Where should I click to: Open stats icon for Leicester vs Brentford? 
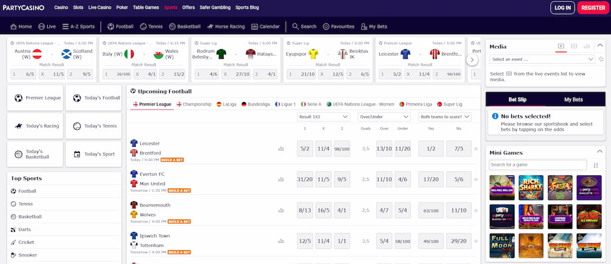click(281, 148)
